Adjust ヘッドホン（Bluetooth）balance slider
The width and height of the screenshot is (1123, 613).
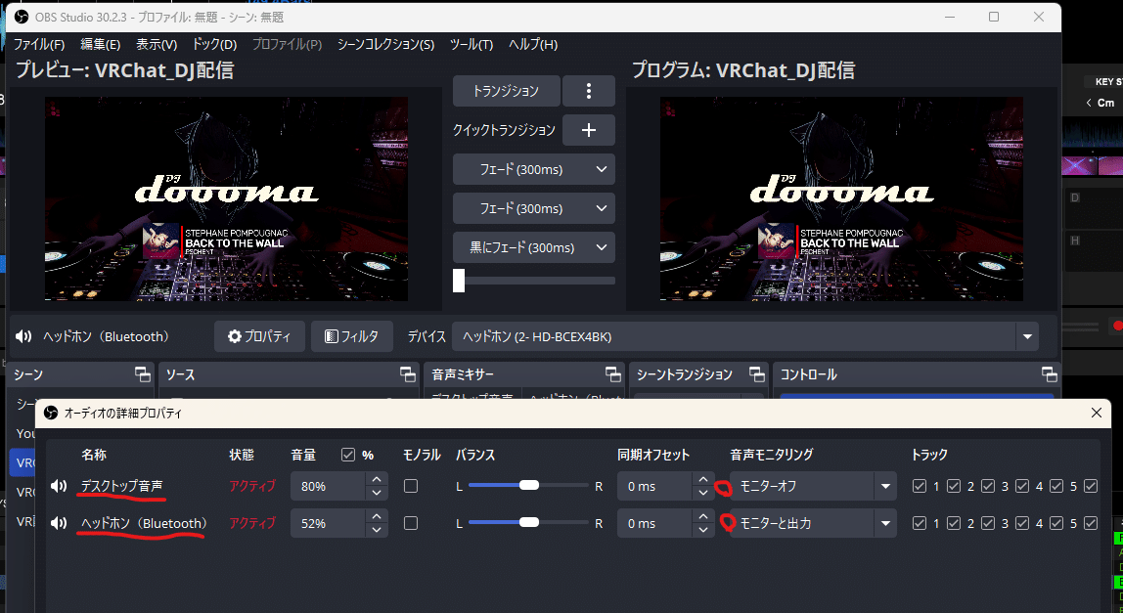coord(528,523)
